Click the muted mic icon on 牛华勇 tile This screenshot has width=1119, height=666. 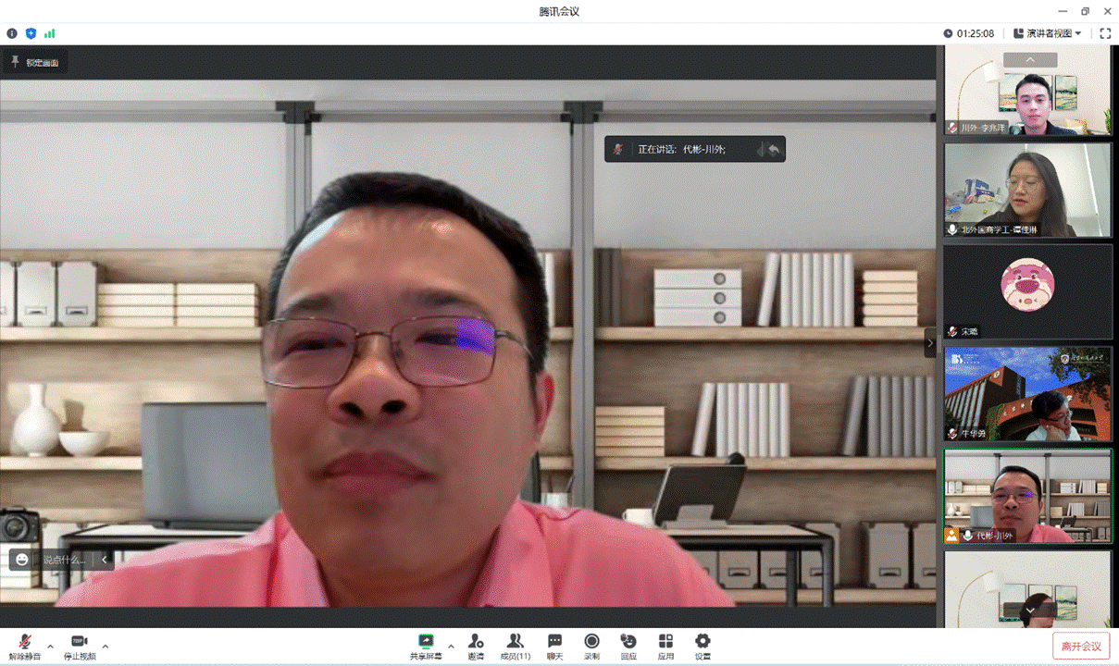952,433
